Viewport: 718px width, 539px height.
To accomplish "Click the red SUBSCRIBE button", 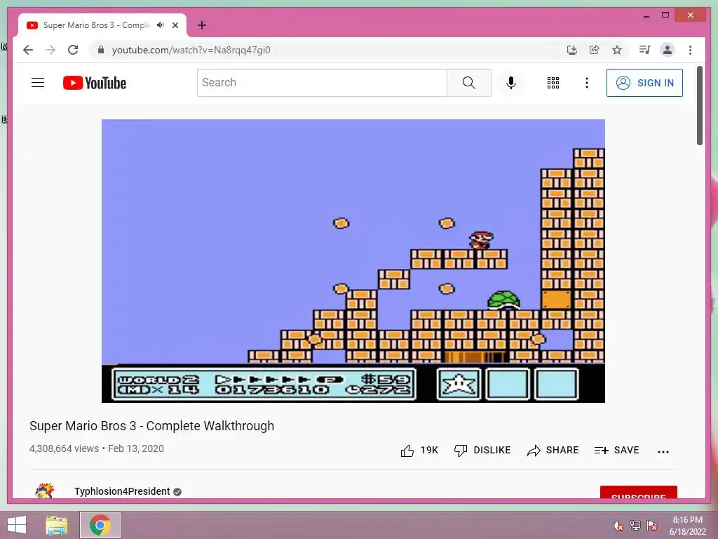I will [638, 492].
